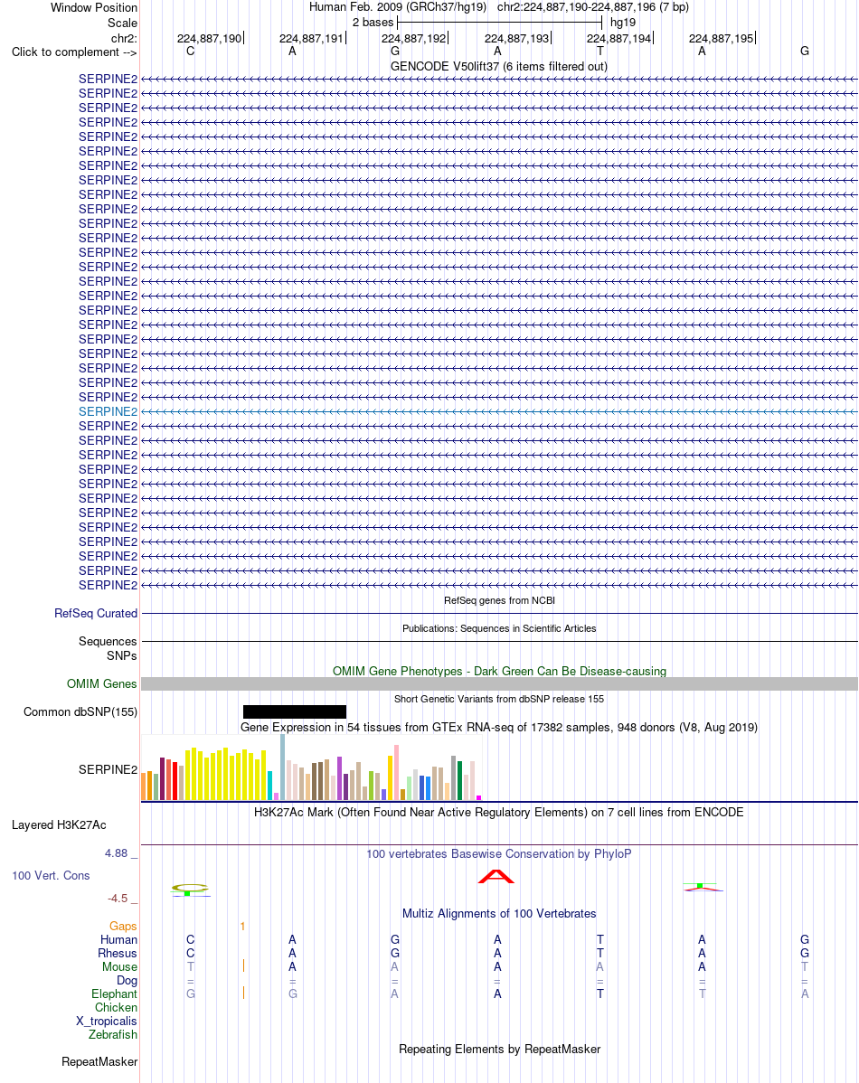Click position label 224,887,194 on ruler
The height and width of the screenshot is (1083, 859).
point(619,39)
